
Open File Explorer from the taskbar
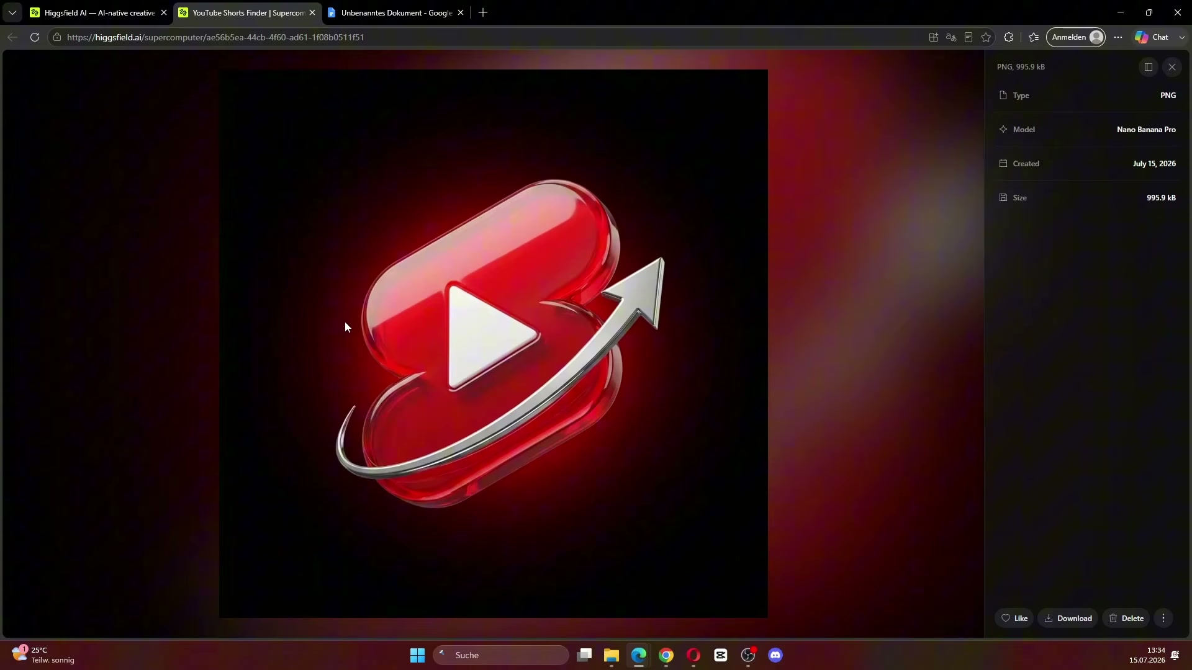point(612,655)
